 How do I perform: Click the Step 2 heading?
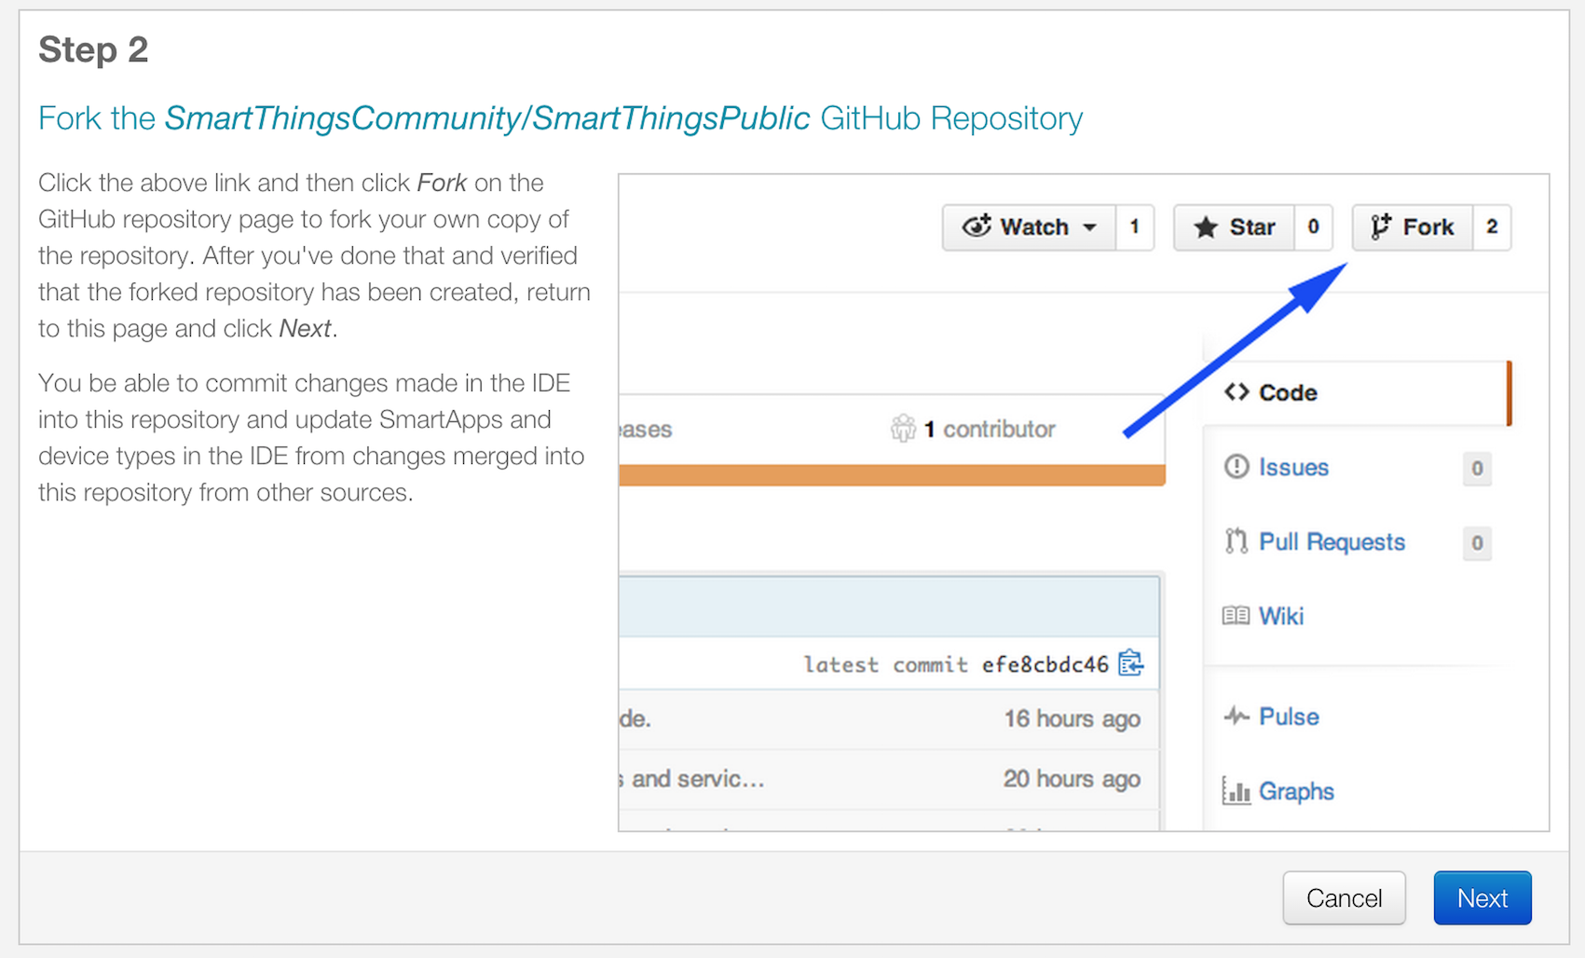coord(93,49)
